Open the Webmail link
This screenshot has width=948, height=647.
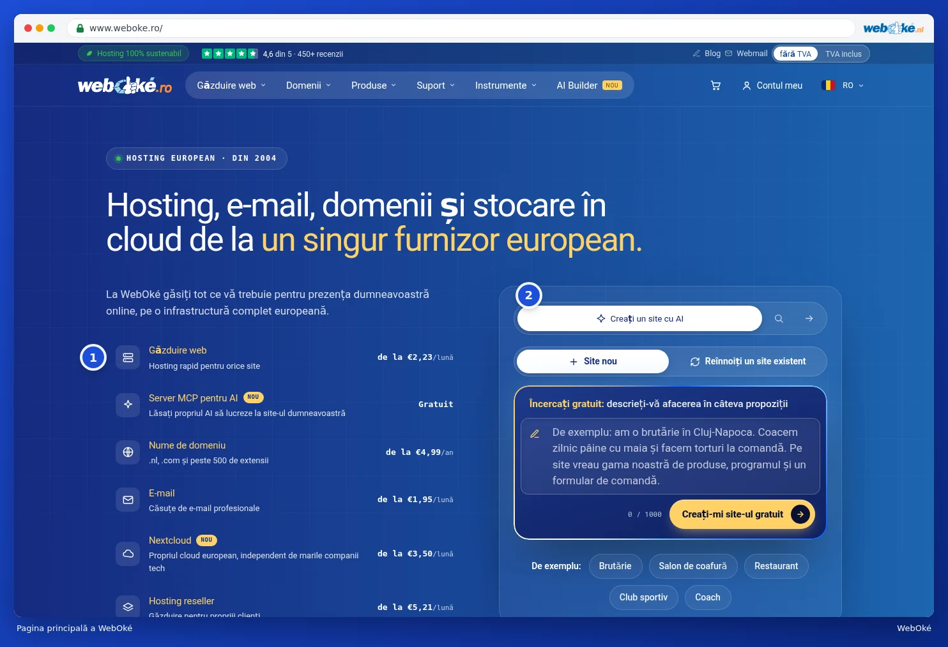tap(746, 54)
